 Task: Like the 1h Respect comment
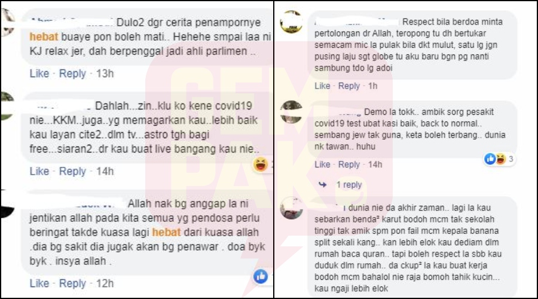pos(322,86)
